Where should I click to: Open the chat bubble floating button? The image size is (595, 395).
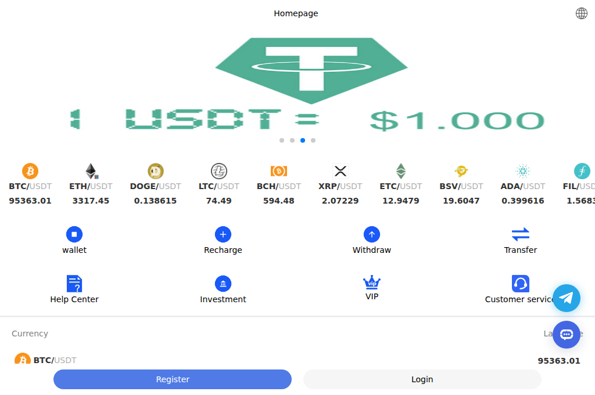566,335
